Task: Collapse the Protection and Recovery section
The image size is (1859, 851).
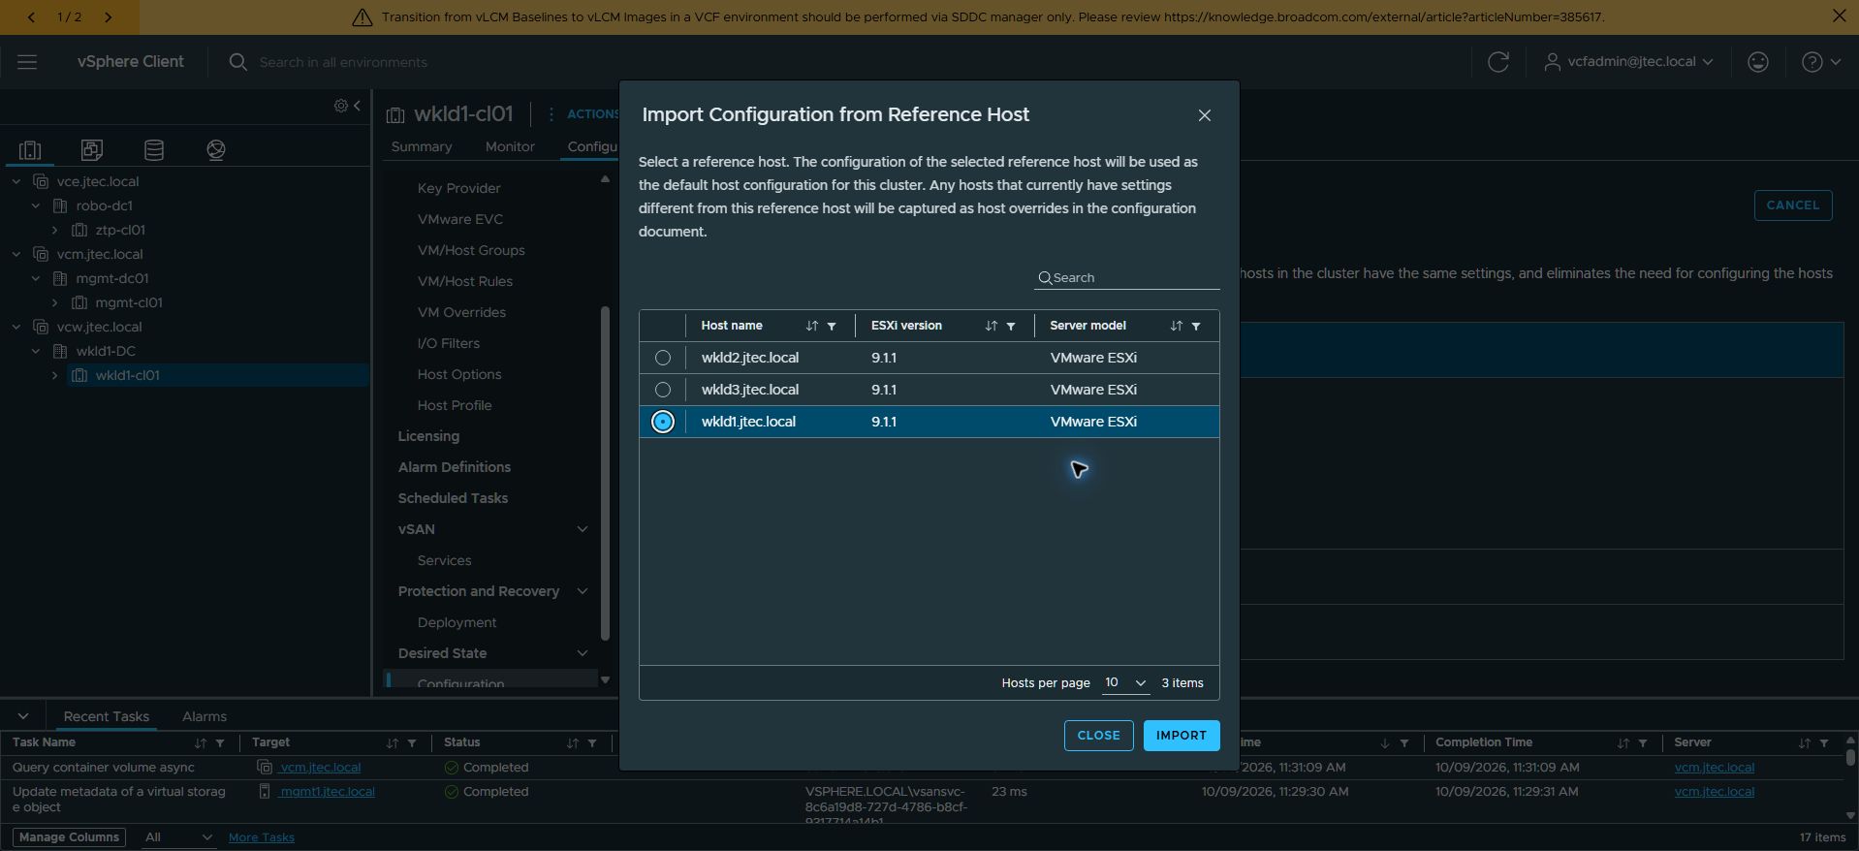Action: [583, 591]
